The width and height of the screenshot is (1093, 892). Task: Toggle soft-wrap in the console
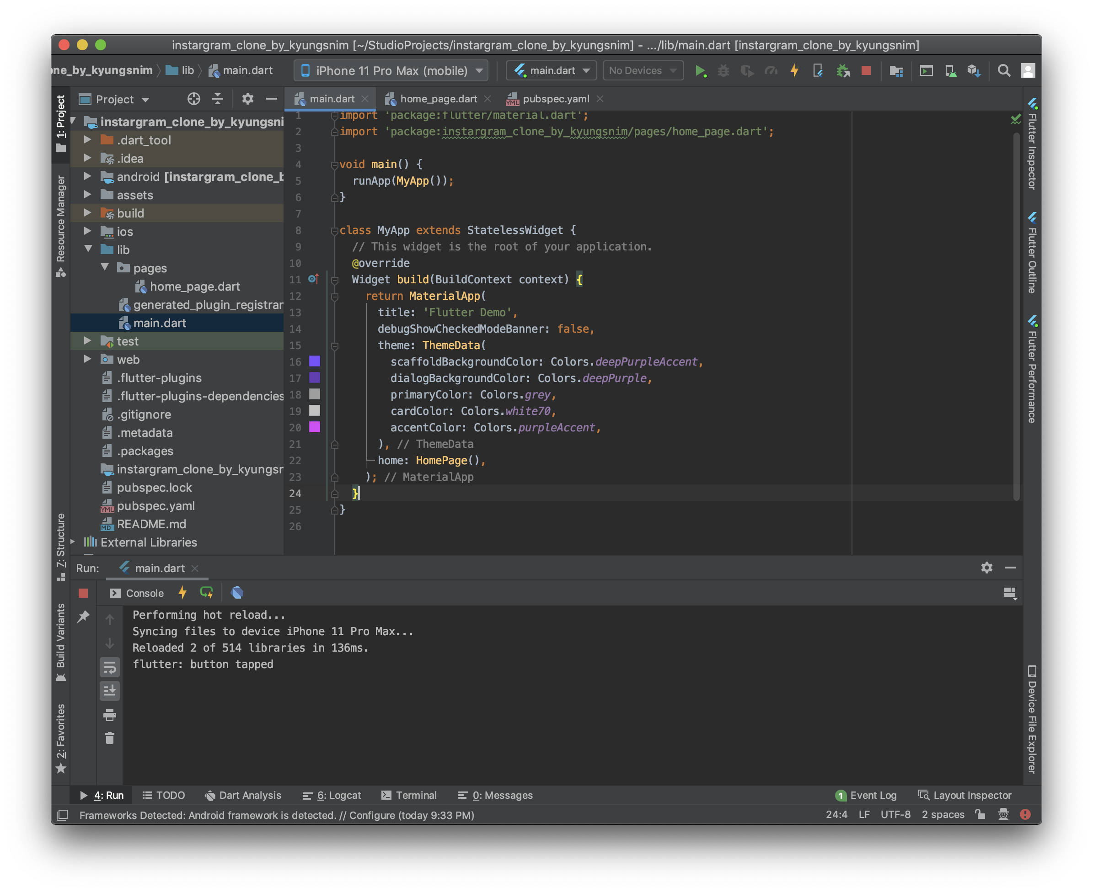[x=109, y=668]
